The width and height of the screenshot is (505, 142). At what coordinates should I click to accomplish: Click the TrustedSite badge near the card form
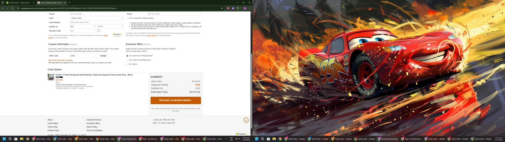(117, 35)
